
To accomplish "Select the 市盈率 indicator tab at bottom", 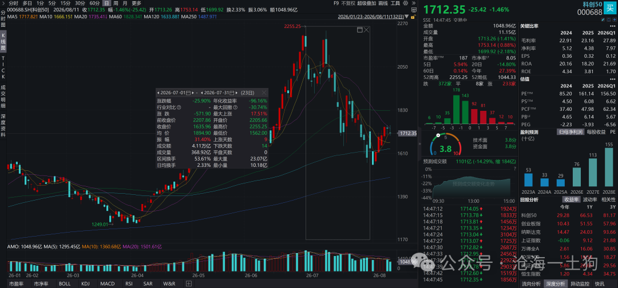I will [16, 283].
